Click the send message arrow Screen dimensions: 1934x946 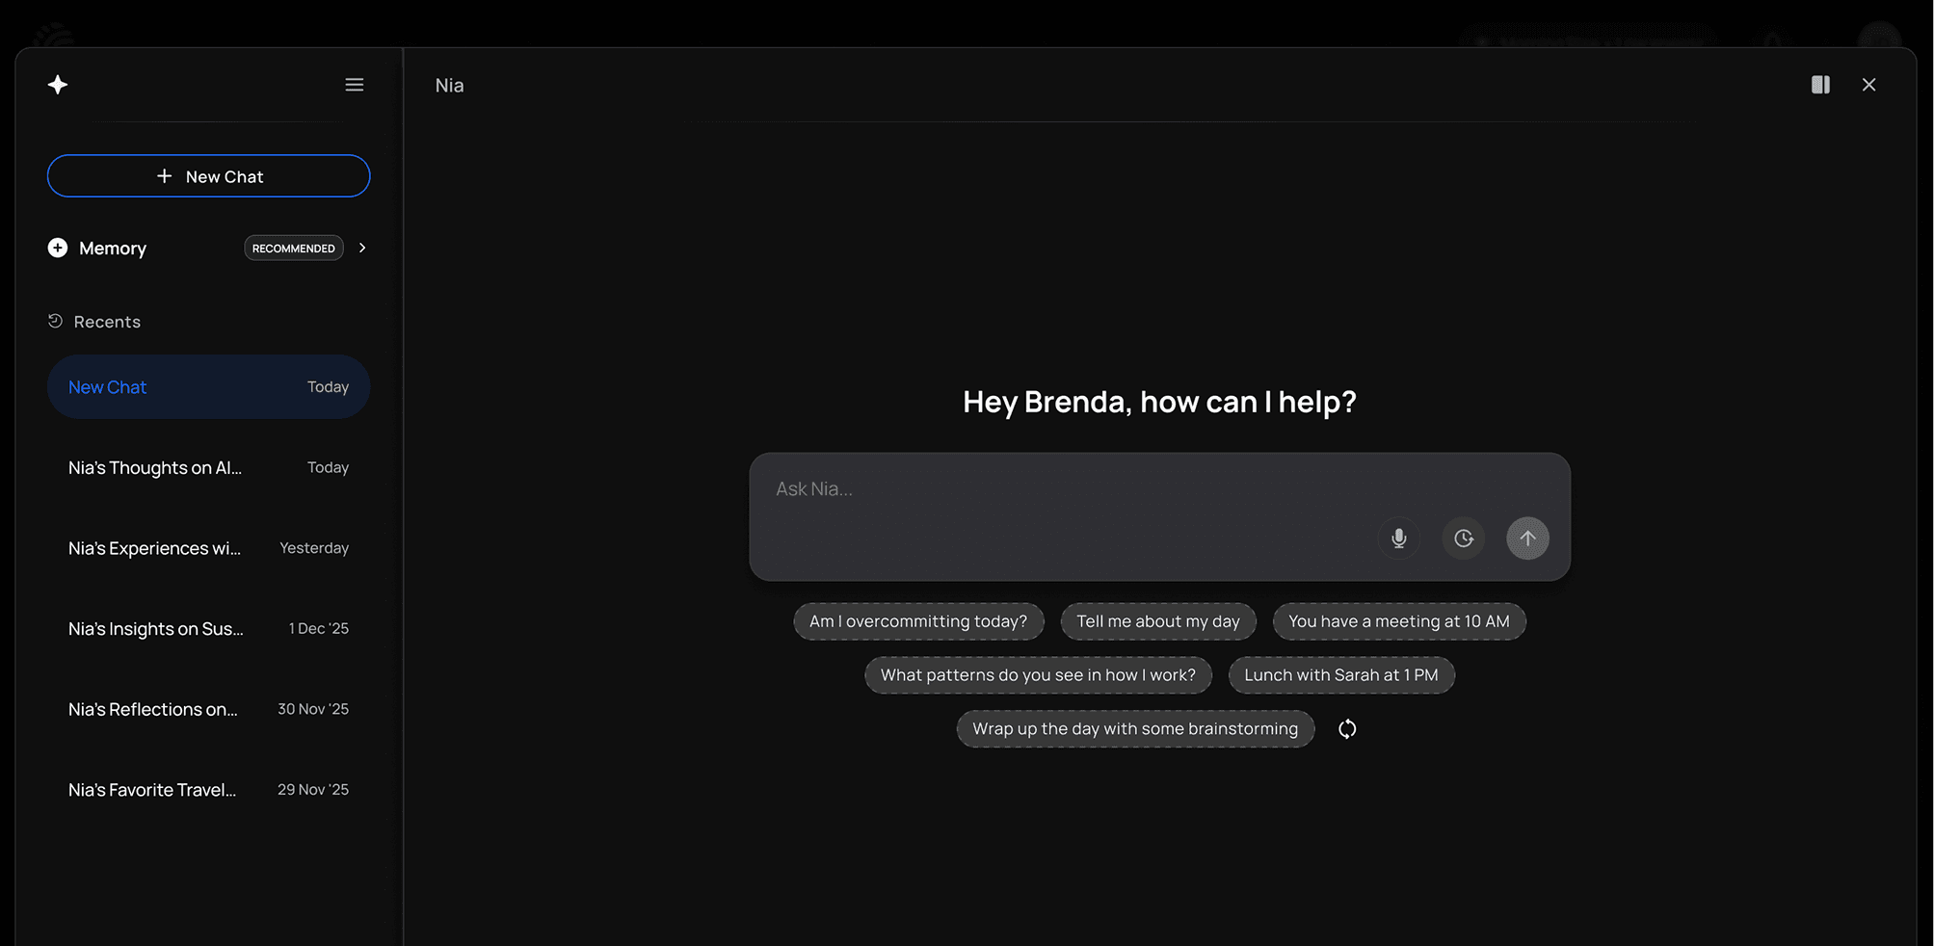1527,538
